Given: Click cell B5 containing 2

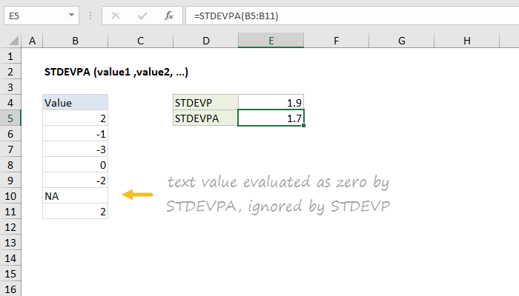Looking at the screenshot, I should coord(75,118).
